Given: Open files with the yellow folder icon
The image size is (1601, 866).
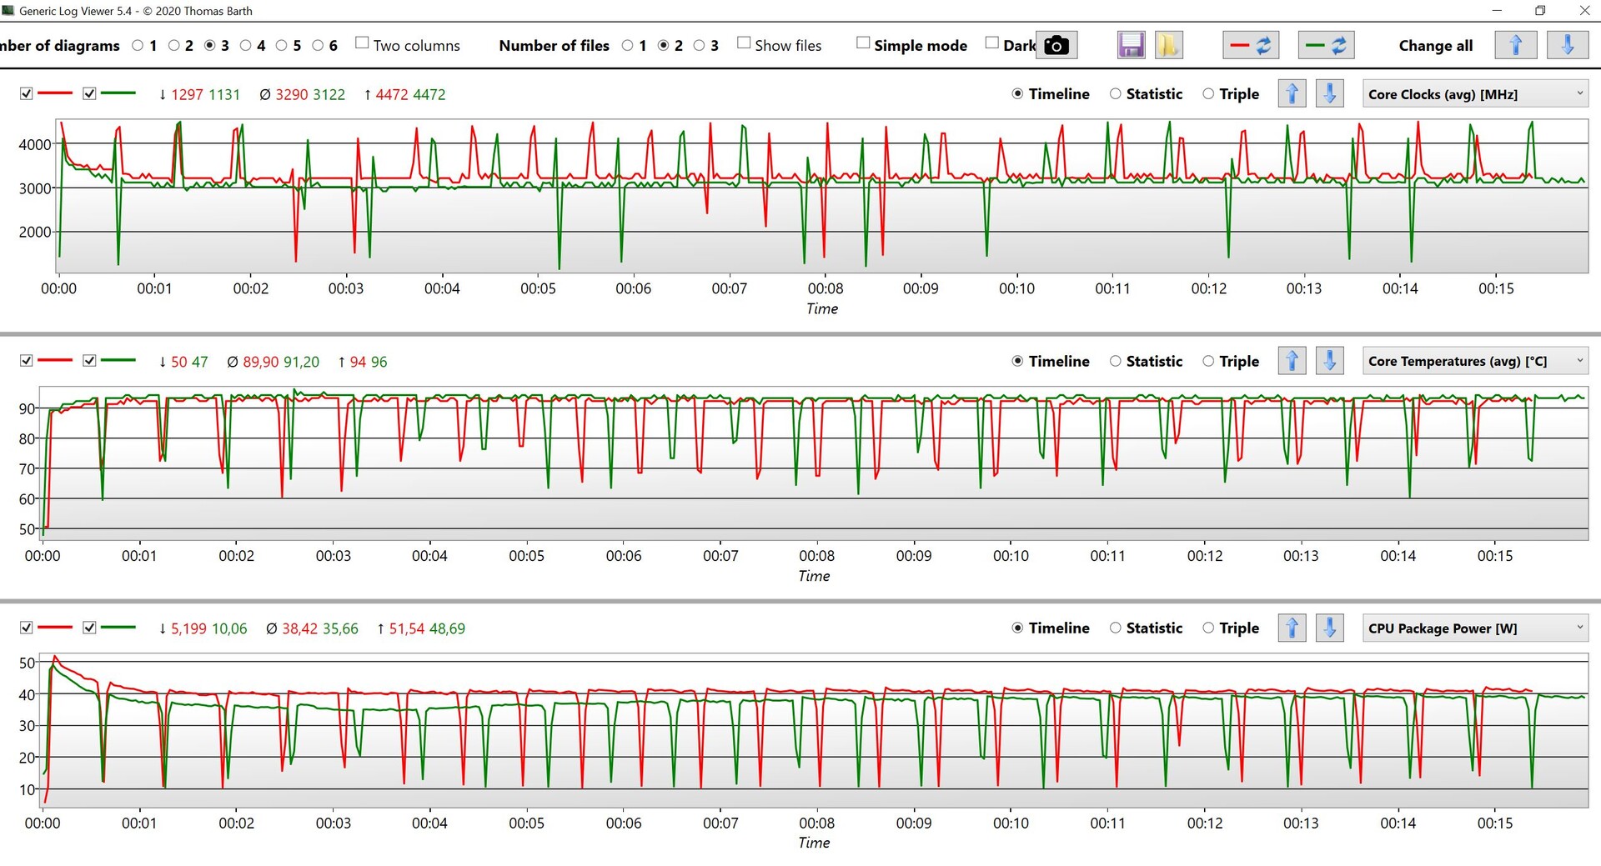Looking at the screenshot, I should point(1168,46).
